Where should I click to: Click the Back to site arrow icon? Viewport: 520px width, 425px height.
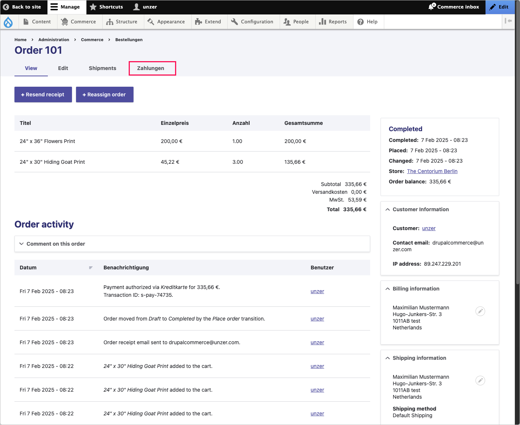click(6, 7)
